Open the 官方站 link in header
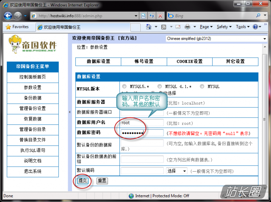Viewport: 271px width, 202px height. [127, 38]
